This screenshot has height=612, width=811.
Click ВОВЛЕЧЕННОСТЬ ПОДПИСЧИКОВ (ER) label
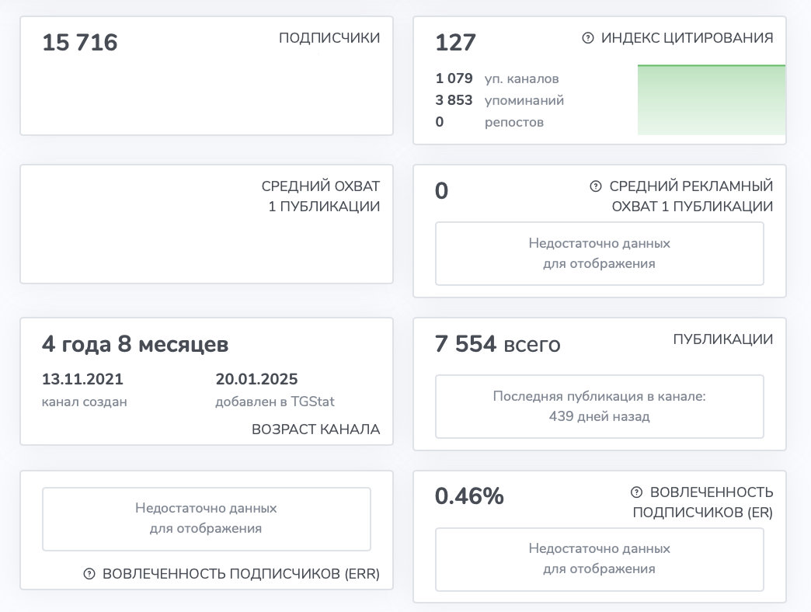pyautogui.click(x=703, y=502)
